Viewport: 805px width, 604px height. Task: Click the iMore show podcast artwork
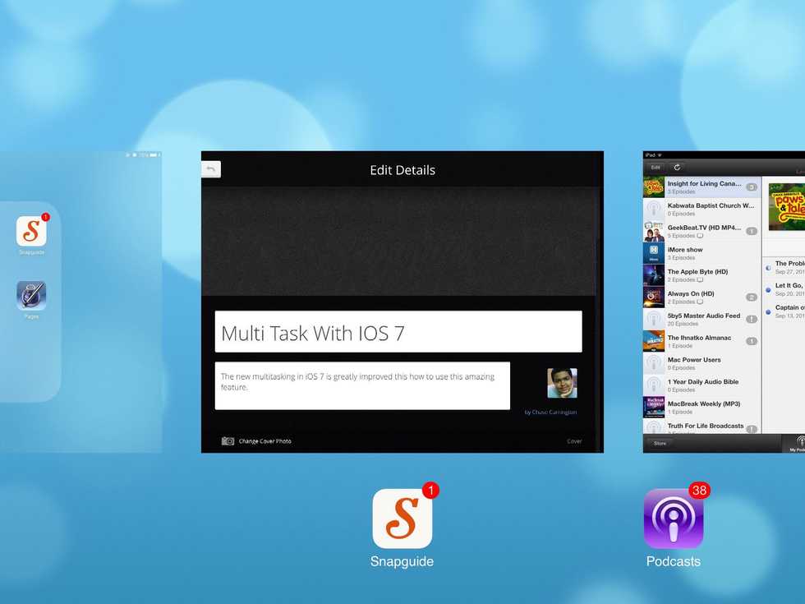pyautogui.click(x=654, y=253)
